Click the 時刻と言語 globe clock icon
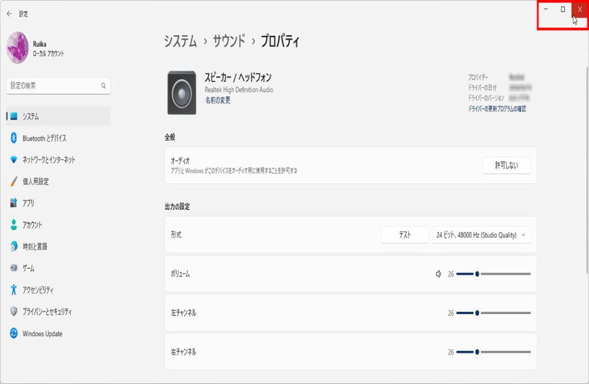 [x=14, y=246]
